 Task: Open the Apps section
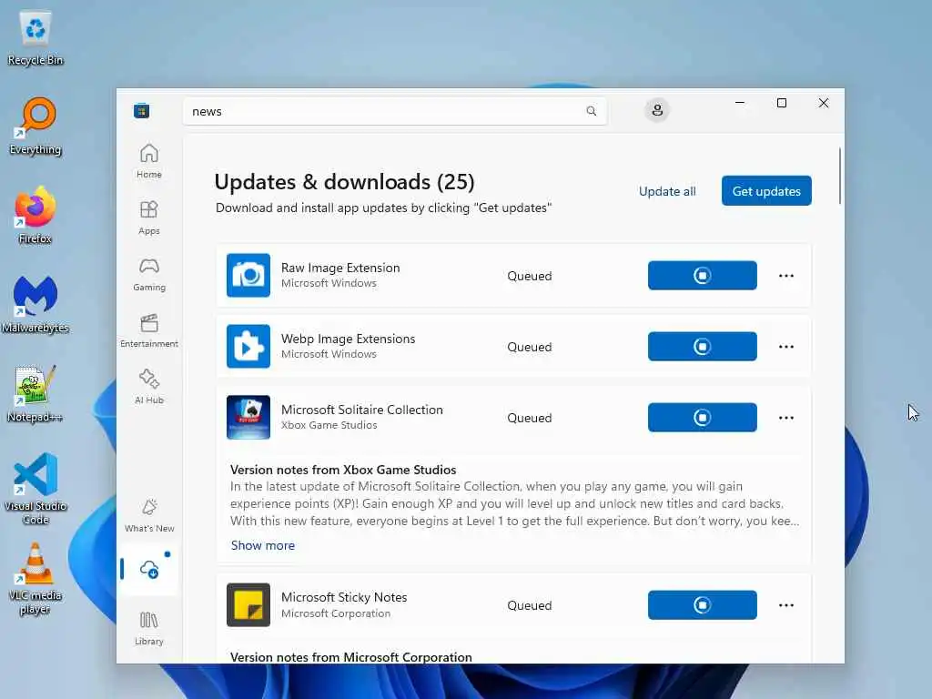148,218
